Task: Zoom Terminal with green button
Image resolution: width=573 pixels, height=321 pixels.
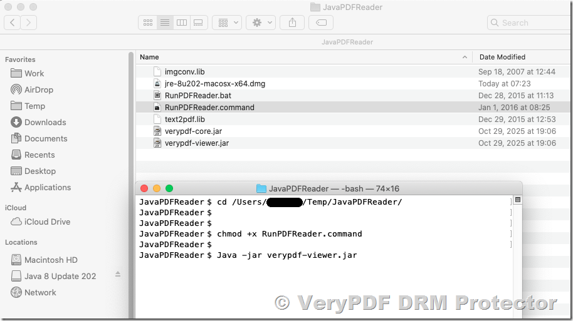Action: 169,188
